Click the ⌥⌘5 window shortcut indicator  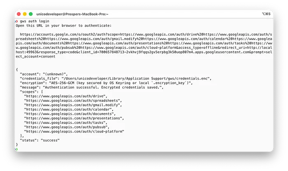click(266, 14)
